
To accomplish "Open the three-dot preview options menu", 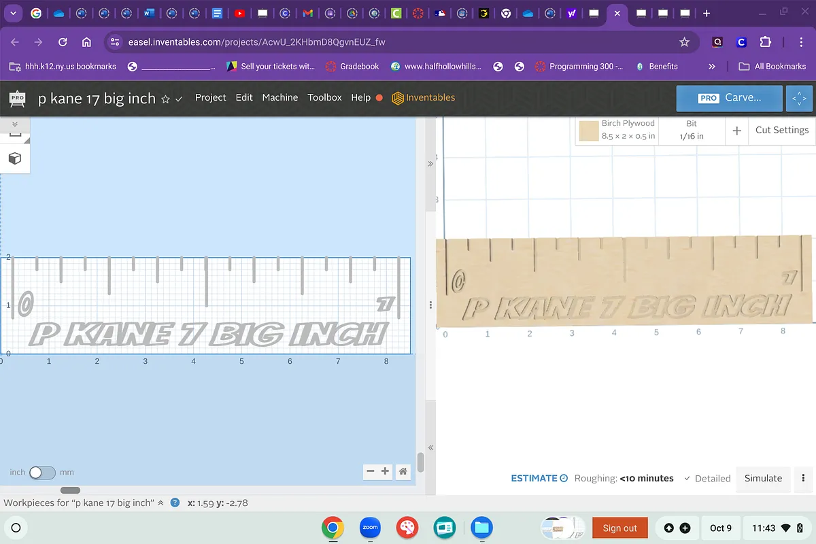I will pyautogui.click(x=803, y=478).
